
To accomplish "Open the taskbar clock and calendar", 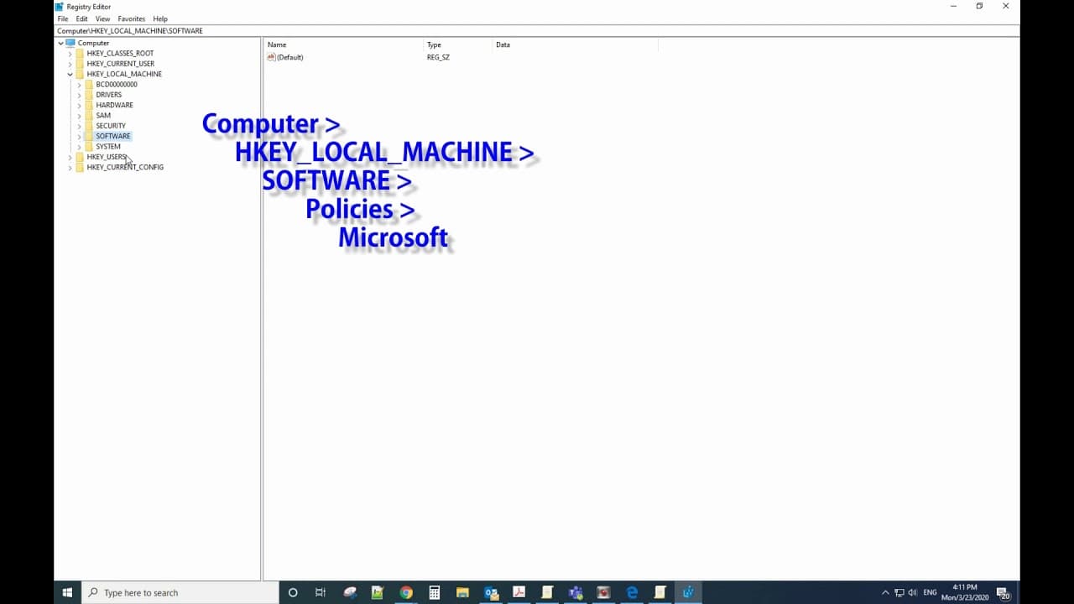I will [x=965, y=592].
